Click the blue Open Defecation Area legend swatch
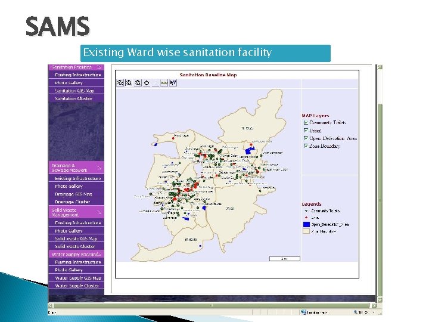The width and height of the screenshot is (429, 322). pyautogui.click(x=306, y=225)
